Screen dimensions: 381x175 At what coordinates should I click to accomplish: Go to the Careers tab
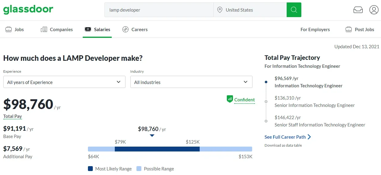[135, 29]
